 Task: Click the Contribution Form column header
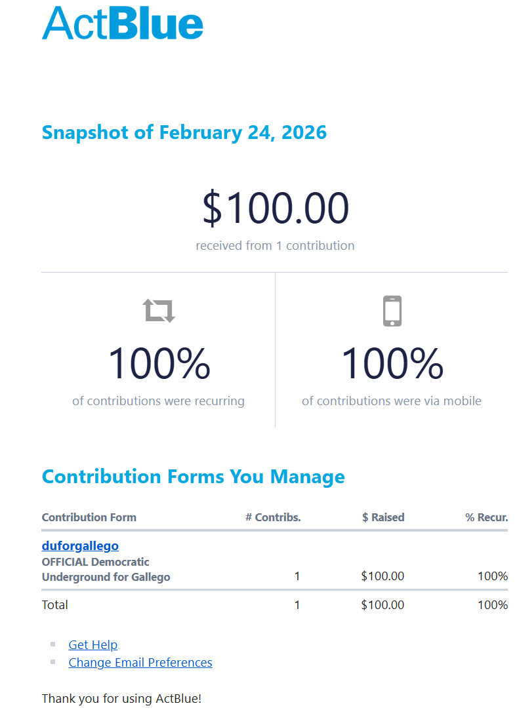click(89, 517)
